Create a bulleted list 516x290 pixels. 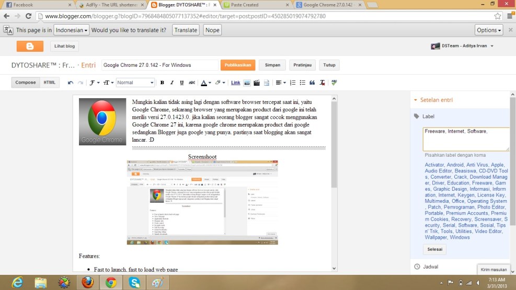point(302,83)
